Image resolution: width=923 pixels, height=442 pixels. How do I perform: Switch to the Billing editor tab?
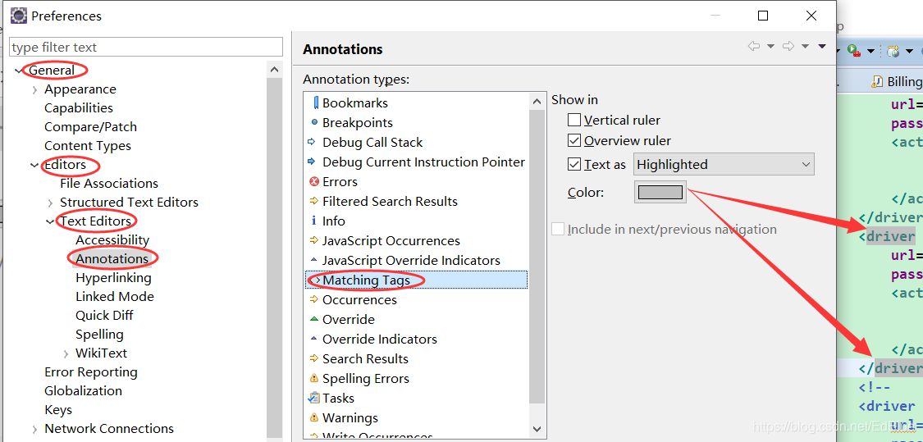[x=897, y=82]
